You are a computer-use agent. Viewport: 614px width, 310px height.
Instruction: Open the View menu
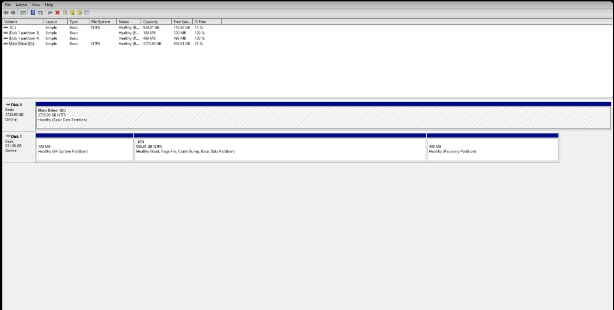(x=36, y=5)
